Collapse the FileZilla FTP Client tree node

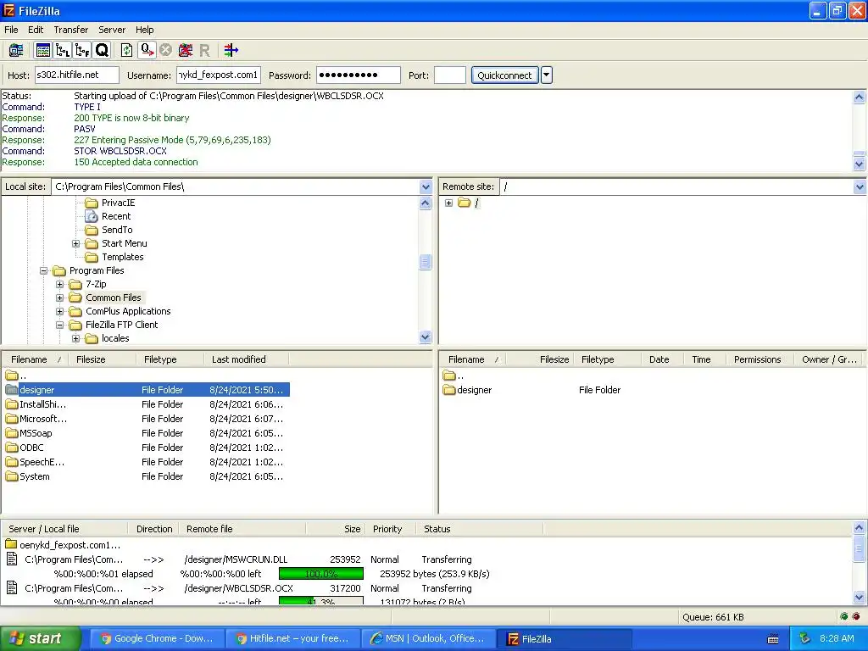(60, 325)
